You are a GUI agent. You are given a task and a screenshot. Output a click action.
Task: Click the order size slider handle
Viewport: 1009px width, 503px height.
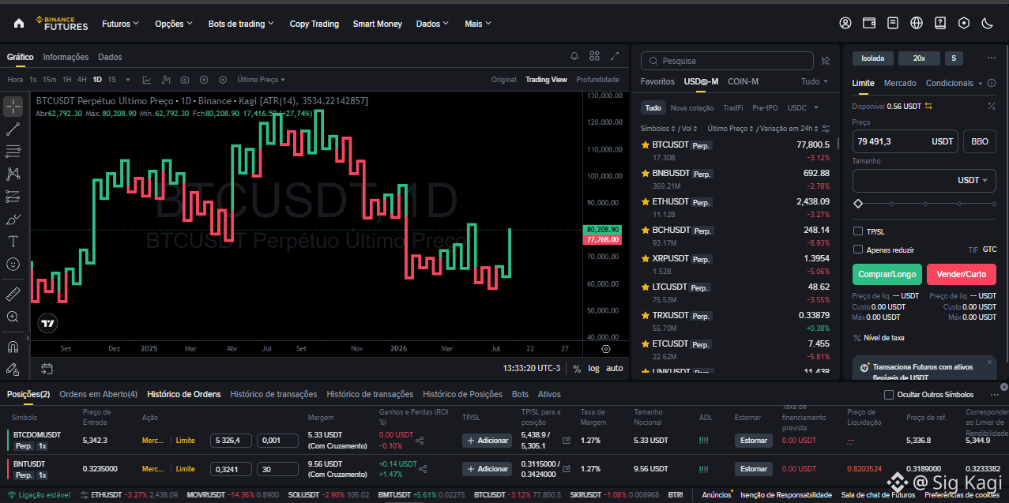(x=858, y=204)
